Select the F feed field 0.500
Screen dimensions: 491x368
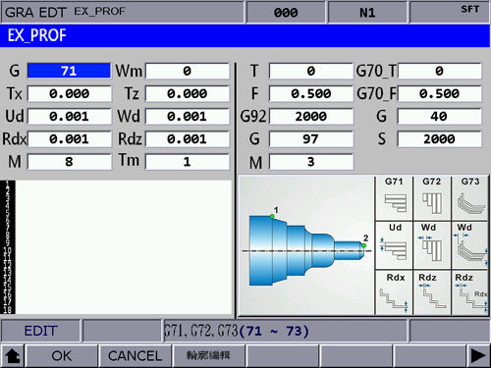(311, 94)
